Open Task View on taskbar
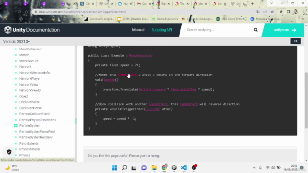308x173 pixels. tap(134, 168)
